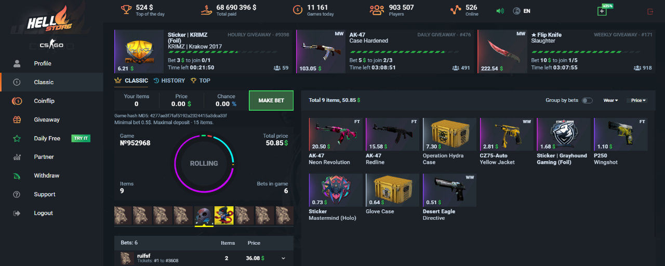The width and height of the screenshot is (665, 266).
Task: Open the Withdraw page
Action: [x=46, y=176]
